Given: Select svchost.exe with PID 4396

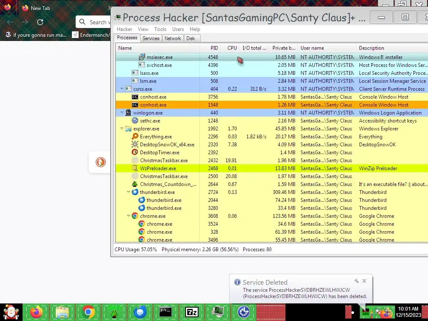Looking at the screenshot, I should pyautogui.click(x=272, y=65).
